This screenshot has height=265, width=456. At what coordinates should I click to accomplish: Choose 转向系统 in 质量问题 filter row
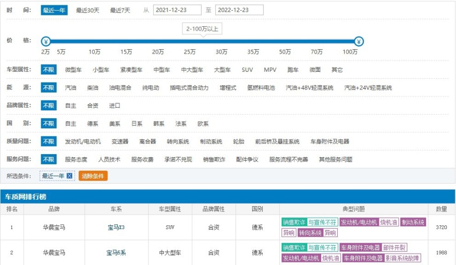click(x=178, y=141)
